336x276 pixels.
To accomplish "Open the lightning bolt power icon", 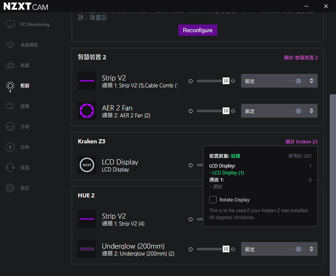I will (x=10, y=147).
